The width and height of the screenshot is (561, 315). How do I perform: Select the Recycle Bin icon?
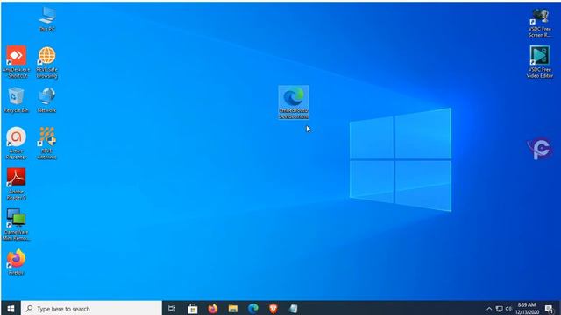[16, 101]
